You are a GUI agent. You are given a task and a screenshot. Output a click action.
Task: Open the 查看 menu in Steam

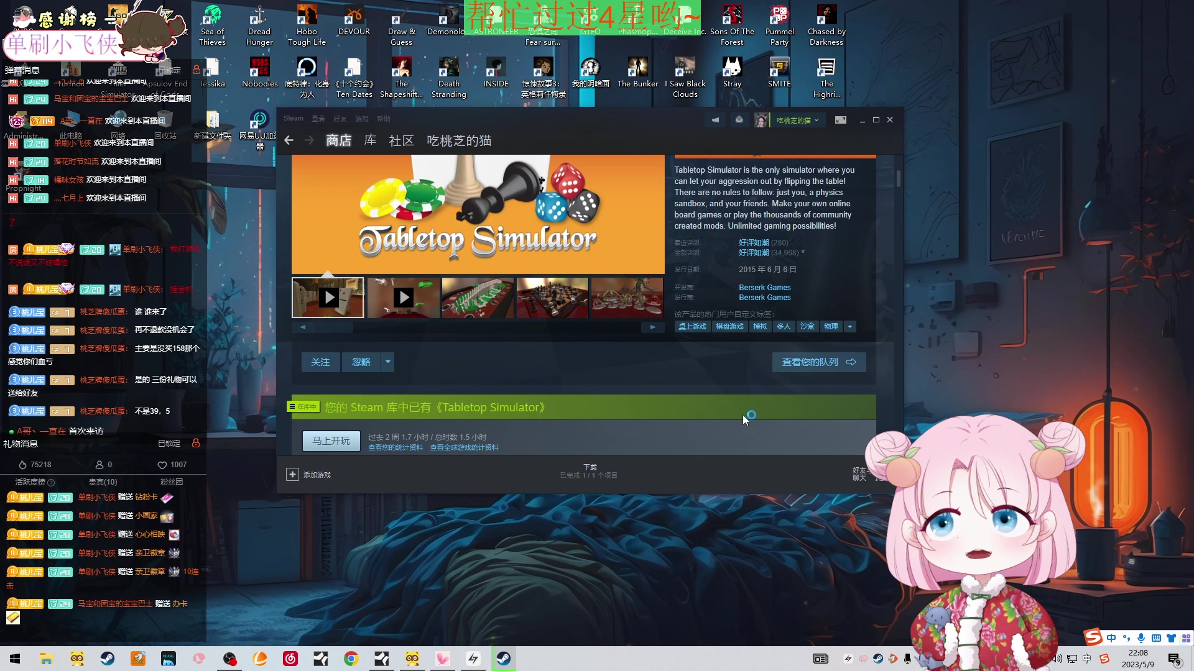coord(318,119)
